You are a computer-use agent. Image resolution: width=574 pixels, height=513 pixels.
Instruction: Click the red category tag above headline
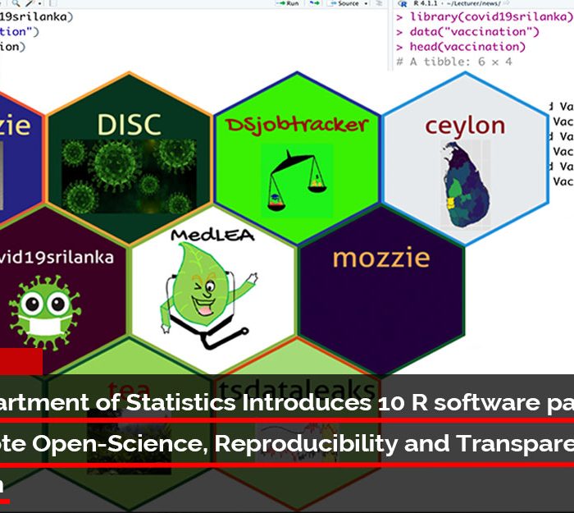click(20, 361)
